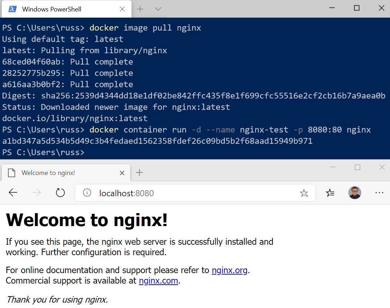Open the user profile avatar
Viewport: 390px width, 308px height.
coord(355,193)
